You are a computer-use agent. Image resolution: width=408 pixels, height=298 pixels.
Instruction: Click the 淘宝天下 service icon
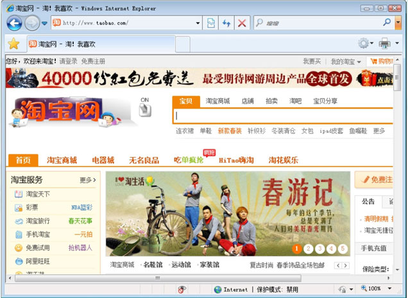[19, 194]
